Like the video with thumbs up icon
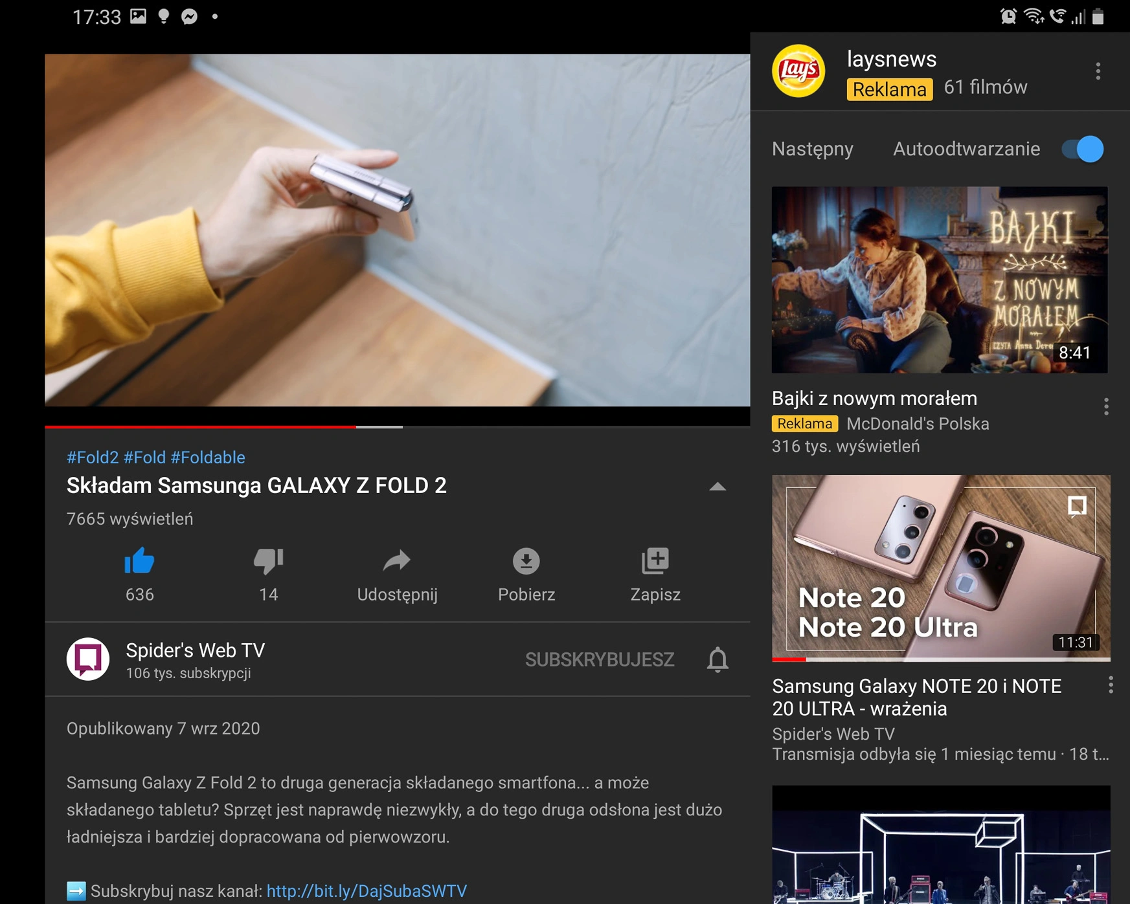 click(x=139, y=560)
